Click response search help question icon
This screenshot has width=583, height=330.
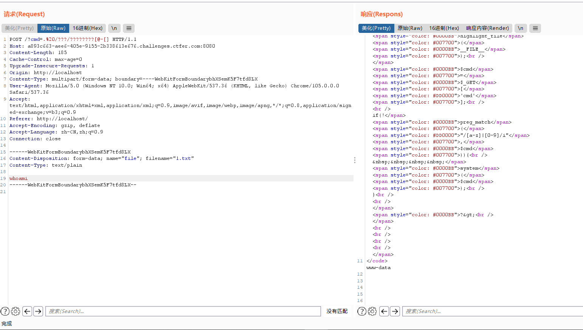click(362, 311)
